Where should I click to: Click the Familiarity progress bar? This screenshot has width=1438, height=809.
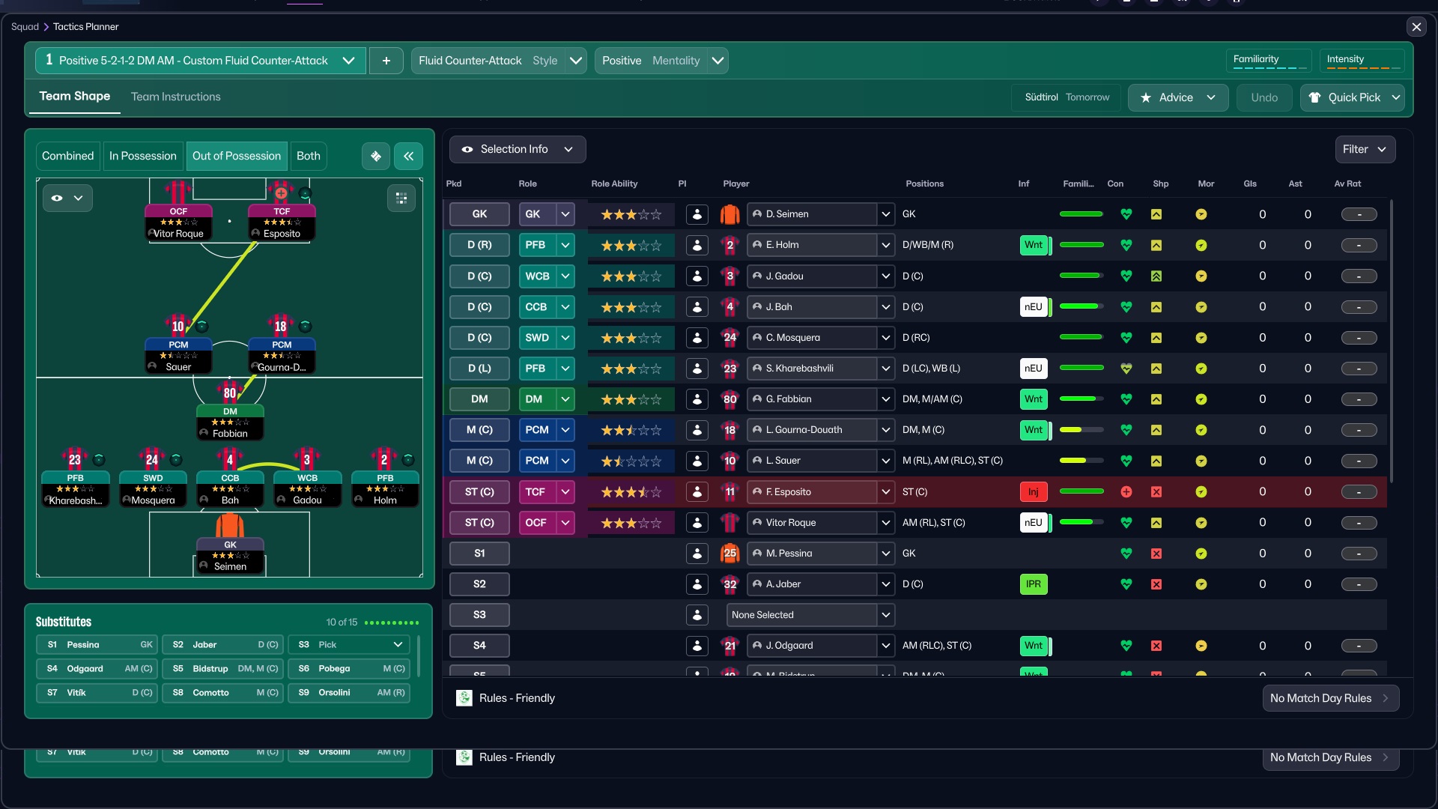[1269, 67]
